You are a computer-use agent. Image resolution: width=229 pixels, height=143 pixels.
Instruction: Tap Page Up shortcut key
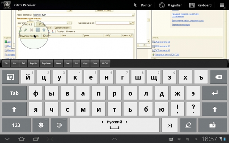pyautogui.click(x=33, y=63)
